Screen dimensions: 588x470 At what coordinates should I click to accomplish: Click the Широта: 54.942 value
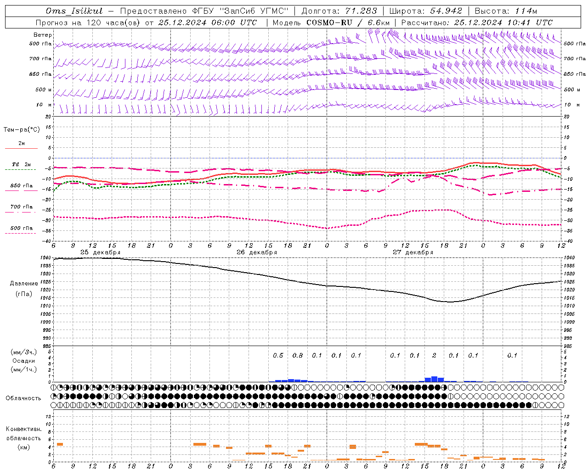426,11
